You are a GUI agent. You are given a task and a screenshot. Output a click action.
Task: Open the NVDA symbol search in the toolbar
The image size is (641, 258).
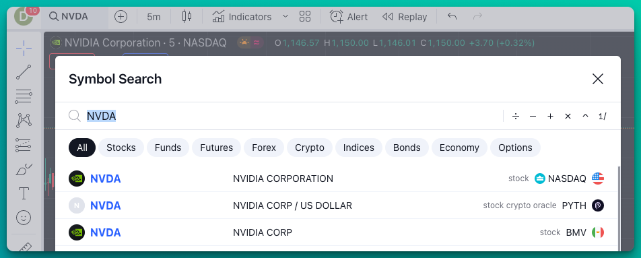click(69, 16)
